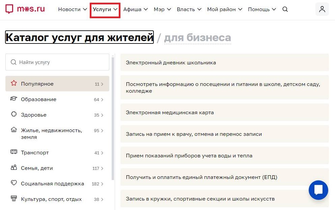Select the Власть menu item
Image resolution: width=335 pixels, height=210 pixels.
click(x=186, y=9)
